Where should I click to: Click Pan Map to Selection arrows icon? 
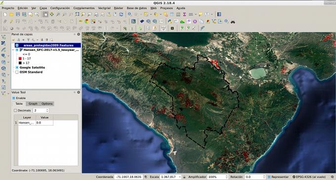point(52,14)
